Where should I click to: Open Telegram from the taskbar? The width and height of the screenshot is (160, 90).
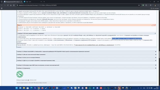click(93, 88)
